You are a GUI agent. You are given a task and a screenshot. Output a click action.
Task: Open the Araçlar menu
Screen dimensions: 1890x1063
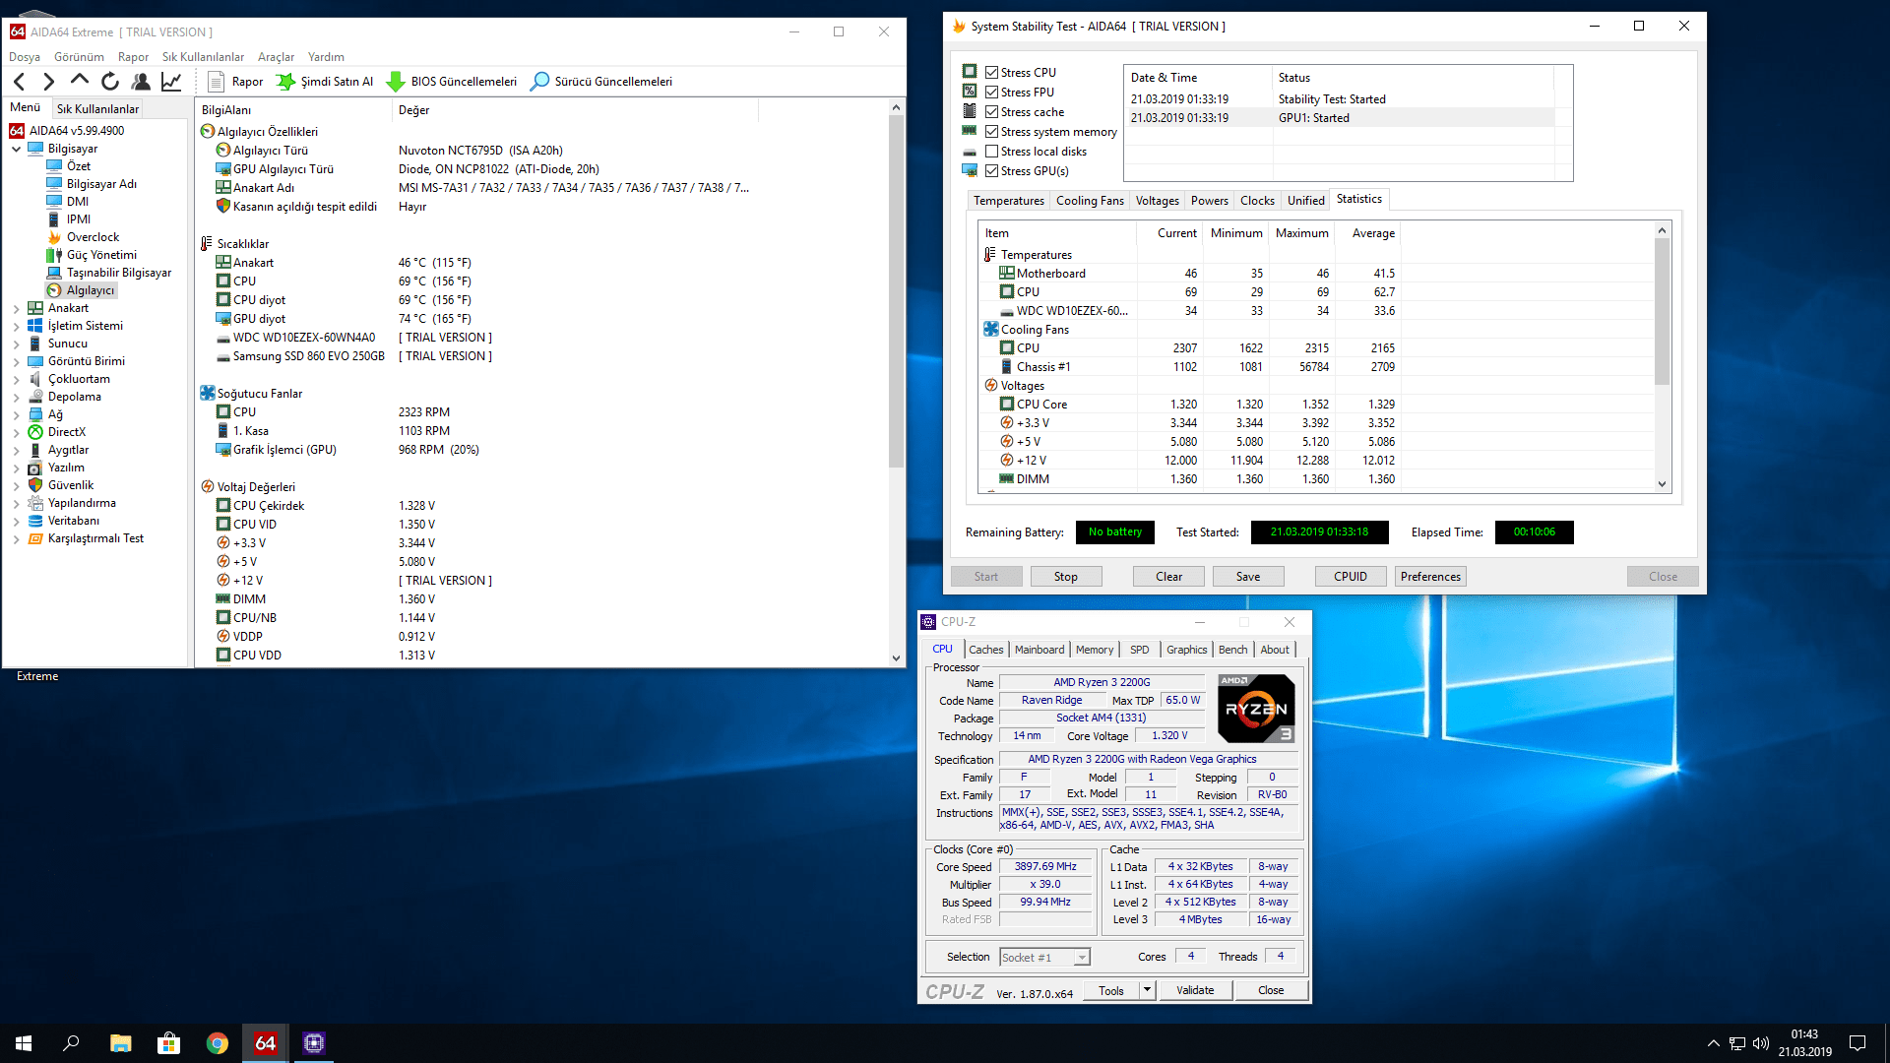276,57
